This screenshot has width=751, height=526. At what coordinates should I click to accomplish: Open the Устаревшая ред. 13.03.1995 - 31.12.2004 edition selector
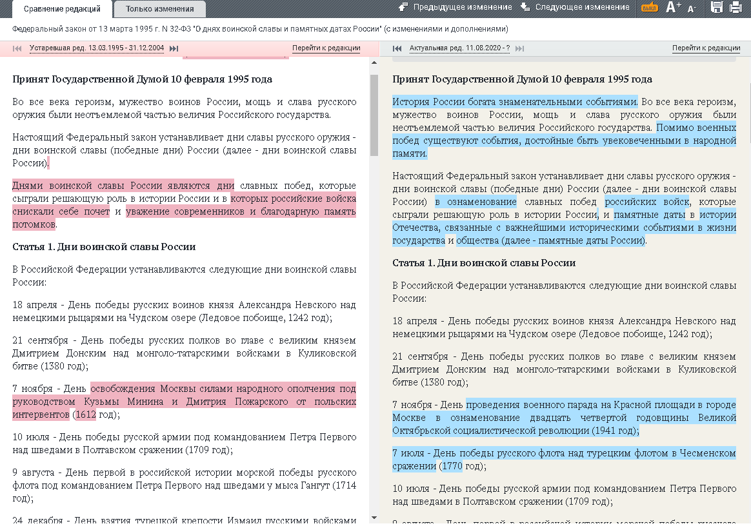pos(97,48)
